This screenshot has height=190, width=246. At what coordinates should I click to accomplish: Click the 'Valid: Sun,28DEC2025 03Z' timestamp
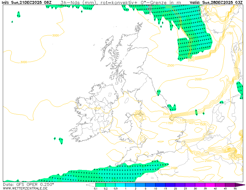point(216,3)
